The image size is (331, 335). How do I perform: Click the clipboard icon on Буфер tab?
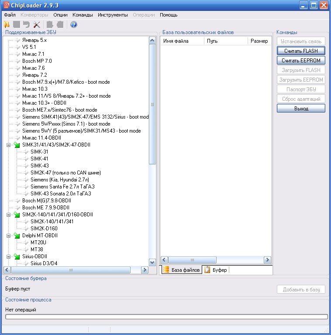pos(207,270)
